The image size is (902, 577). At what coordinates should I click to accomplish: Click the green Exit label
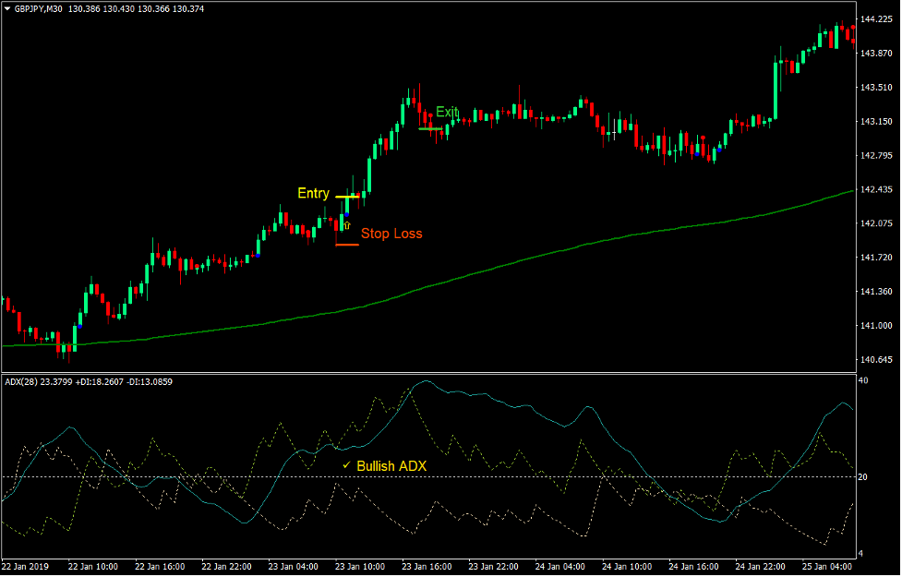click(x=447, y=112)
